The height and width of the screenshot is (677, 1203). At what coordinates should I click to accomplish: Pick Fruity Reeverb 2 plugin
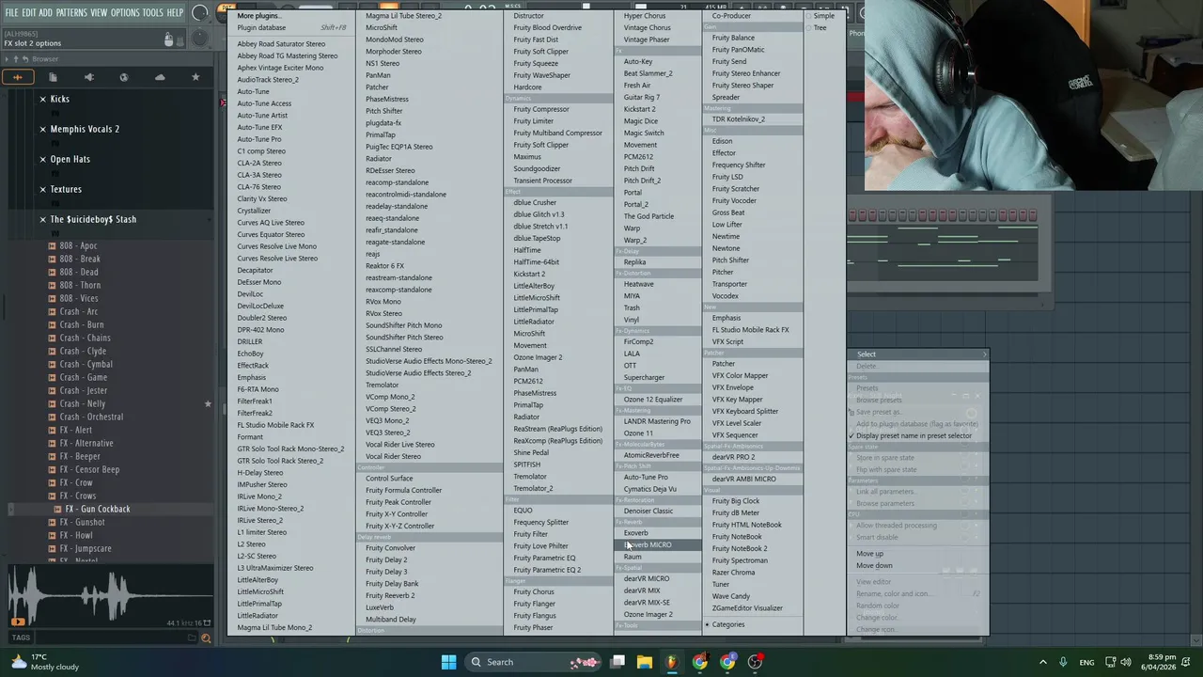tap(390, 595)
